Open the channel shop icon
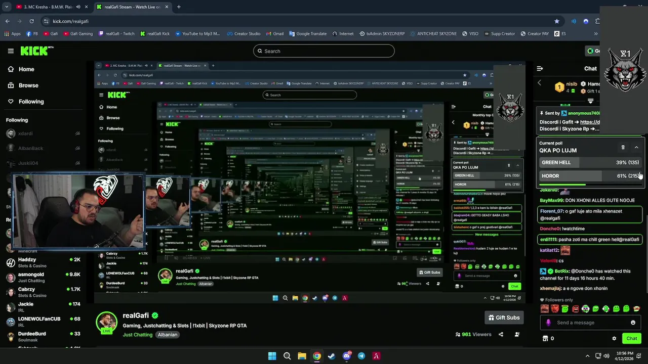 coord(545,338)
